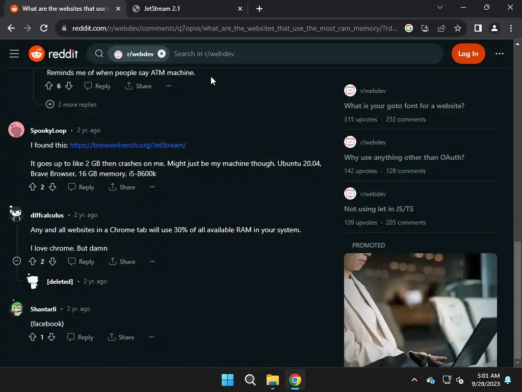Share Shantarli's comment

pyautogui.click(x=121, y=337)
